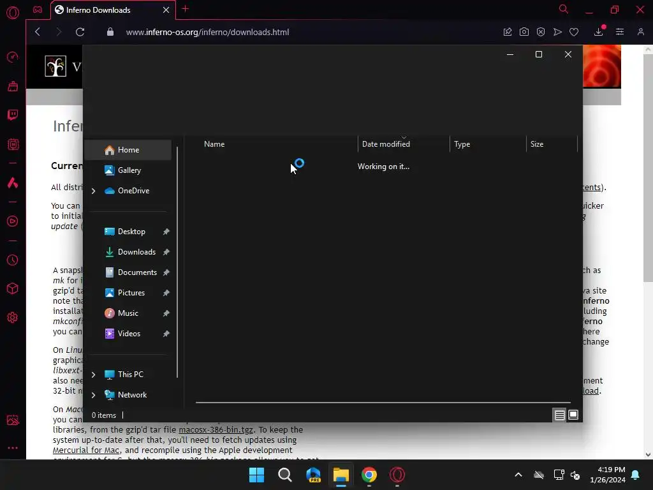Click the edit page icon in address bar
The width and height of the screenshot is (653, 490).
[507, 32]
